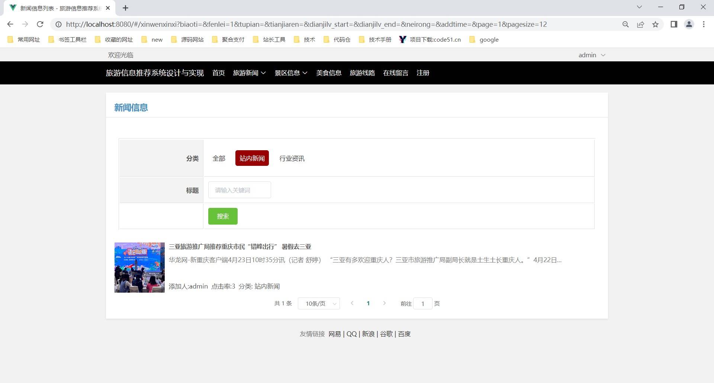Expand the 旅游新闻 menu
This screenshot has width=714, height=383.
coord(249,73)
